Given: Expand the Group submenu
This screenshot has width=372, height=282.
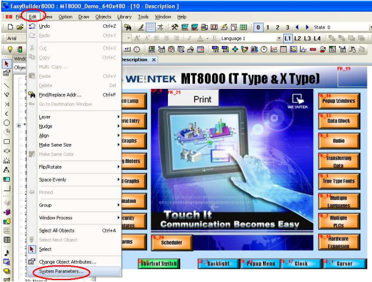Looking at the screenshot, I should click(x=79, y=205).
